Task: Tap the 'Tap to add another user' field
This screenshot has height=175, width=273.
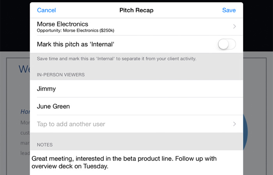Action: 136,124
